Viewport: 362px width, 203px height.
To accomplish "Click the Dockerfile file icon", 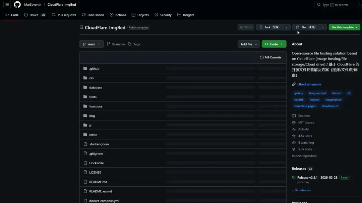I will pyautogui.click(x=85, y=163).
